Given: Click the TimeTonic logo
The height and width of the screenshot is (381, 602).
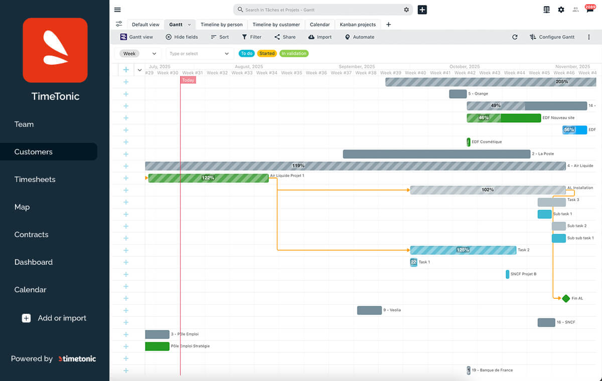Looking at the screenshot, I should 55,50.
